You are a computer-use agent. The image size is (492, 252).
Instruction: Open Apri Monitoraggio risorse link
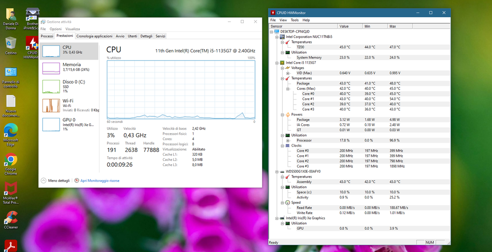click(x=100, y=180)
